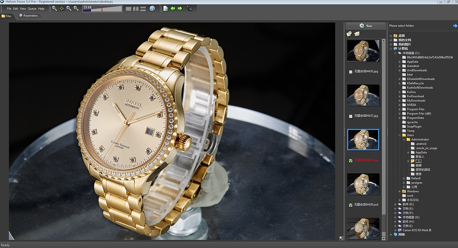Viewport: 458px width, 248px height.
Task: Click the small magnifier at preview corner
Action: point(341,238)
